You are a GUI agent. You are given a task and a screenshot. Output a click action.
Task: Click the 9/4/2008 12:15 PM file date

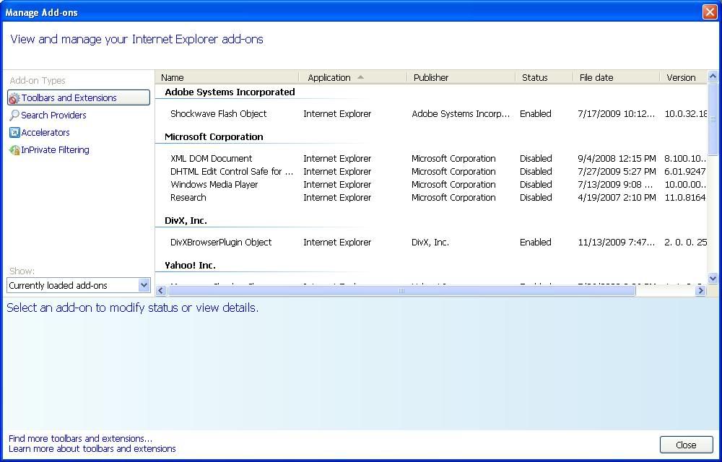pos(617,158)
